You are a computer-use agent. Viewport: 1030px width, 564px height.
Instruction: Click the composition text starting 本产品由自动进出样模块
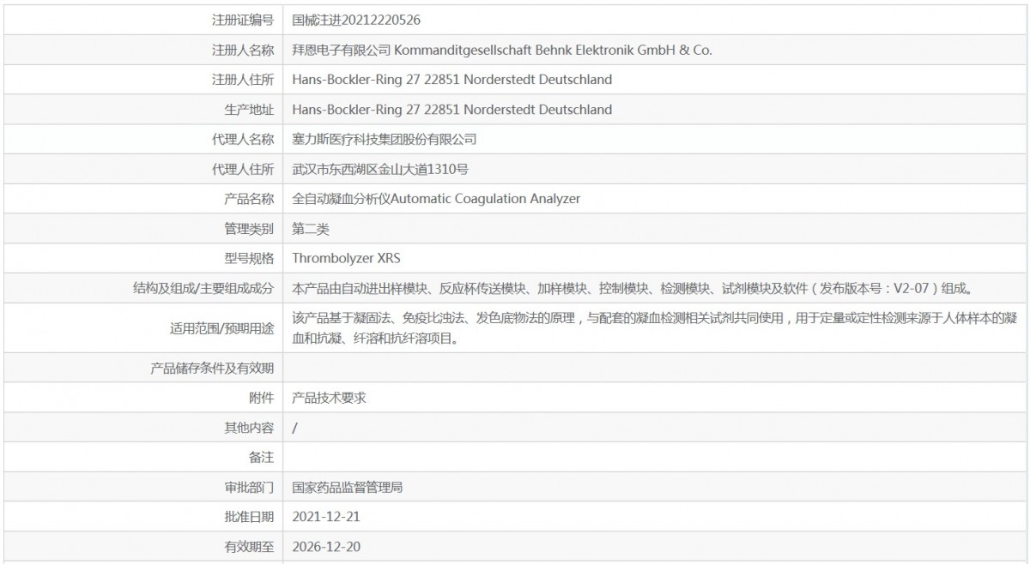click(635, 289)
